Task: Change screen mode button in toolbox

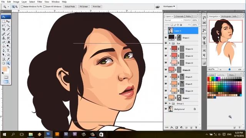Action: click(6, 82)
